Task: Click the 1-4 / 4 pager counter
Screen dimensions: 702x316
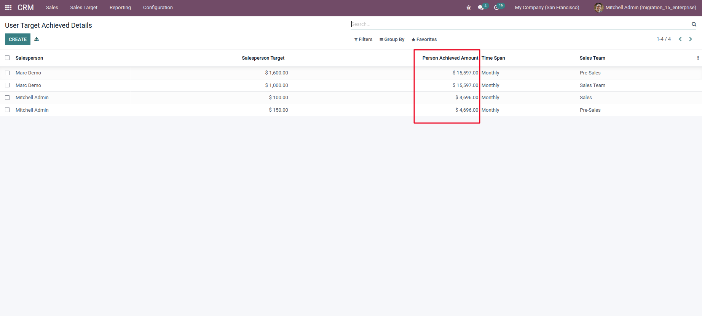Action: 664,39
